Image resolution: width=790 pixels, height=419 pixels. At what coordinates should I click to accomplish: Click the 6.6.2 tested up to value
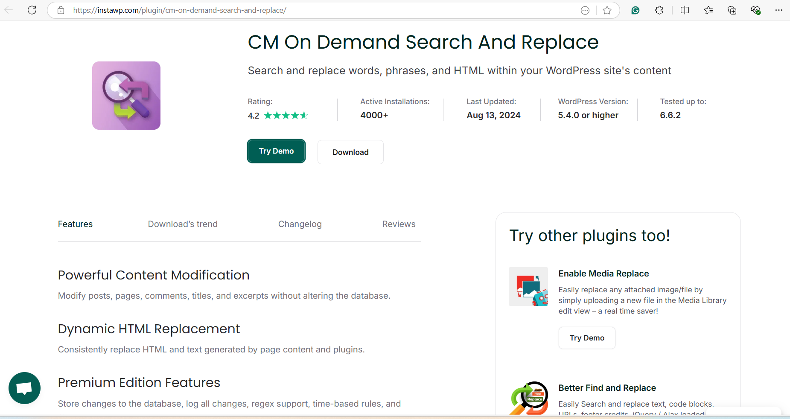[670, 115]
